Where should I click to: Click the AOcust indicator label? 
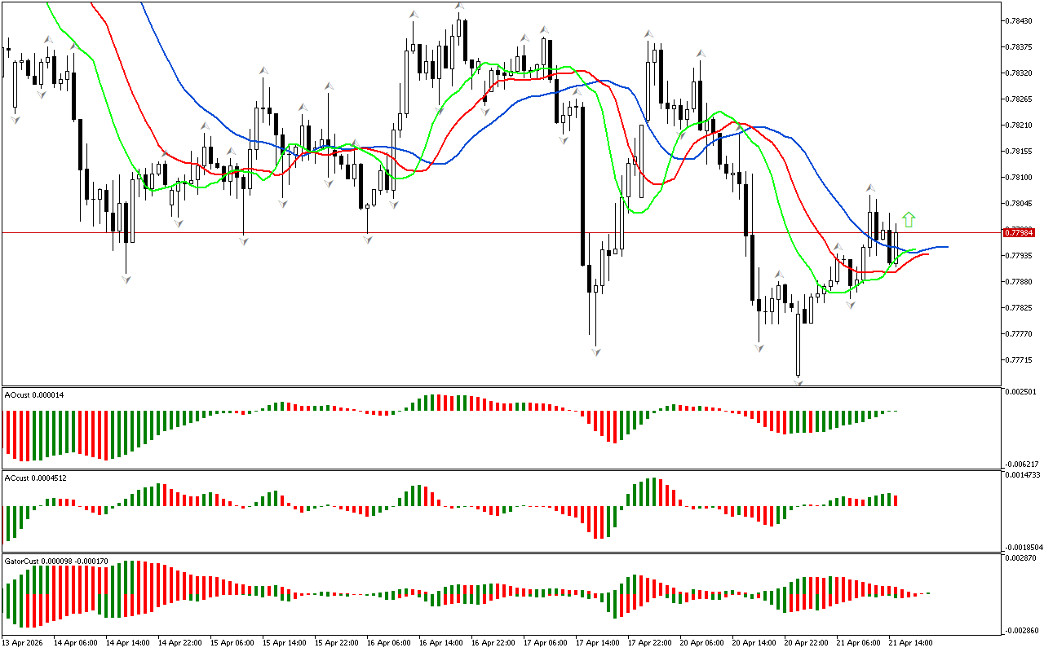(x=33, y=395)
